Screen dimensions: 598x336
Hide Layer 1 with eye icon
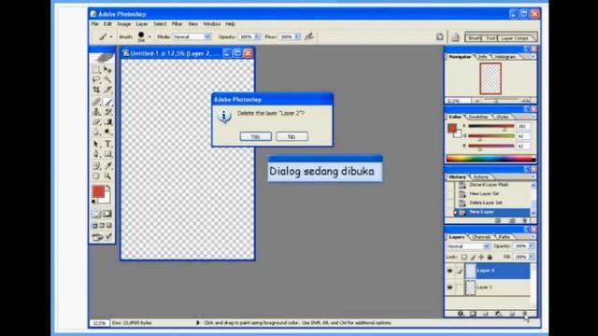point(449,287)
